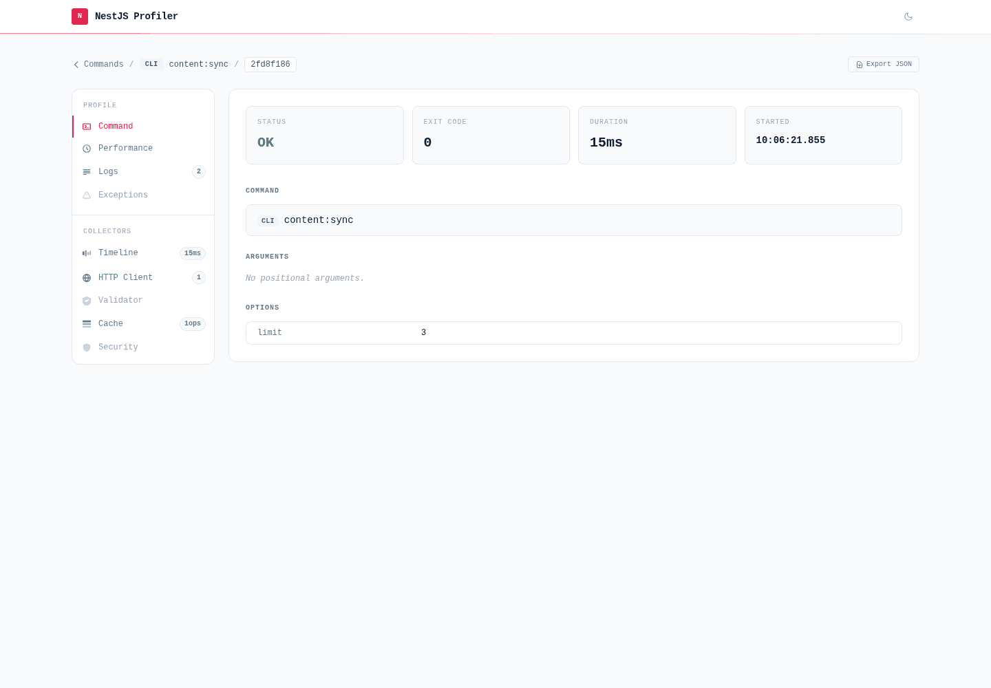Click the limit option name
Image resolution: width=991 pixels, height=688 pixels.
270,333
